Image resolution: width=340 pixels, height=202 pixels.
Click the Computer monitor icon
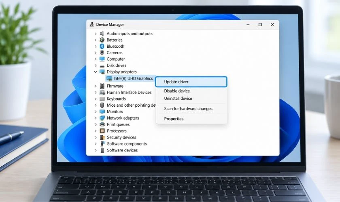pos(102,59)
